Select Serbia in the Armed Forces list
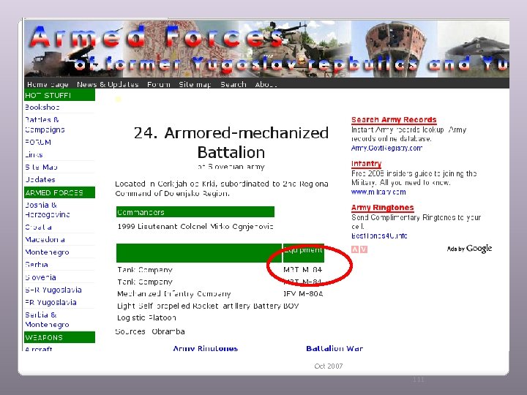527x395 pixels. 37,264
